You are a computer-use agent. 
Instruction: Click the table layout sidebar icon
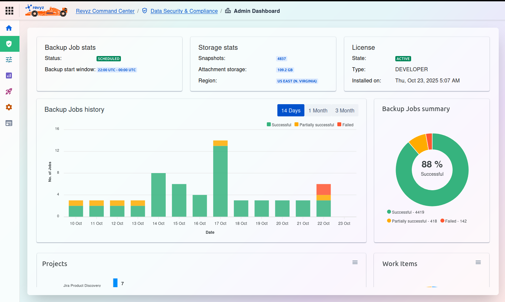pyautogui.click(x=9, y=123)
